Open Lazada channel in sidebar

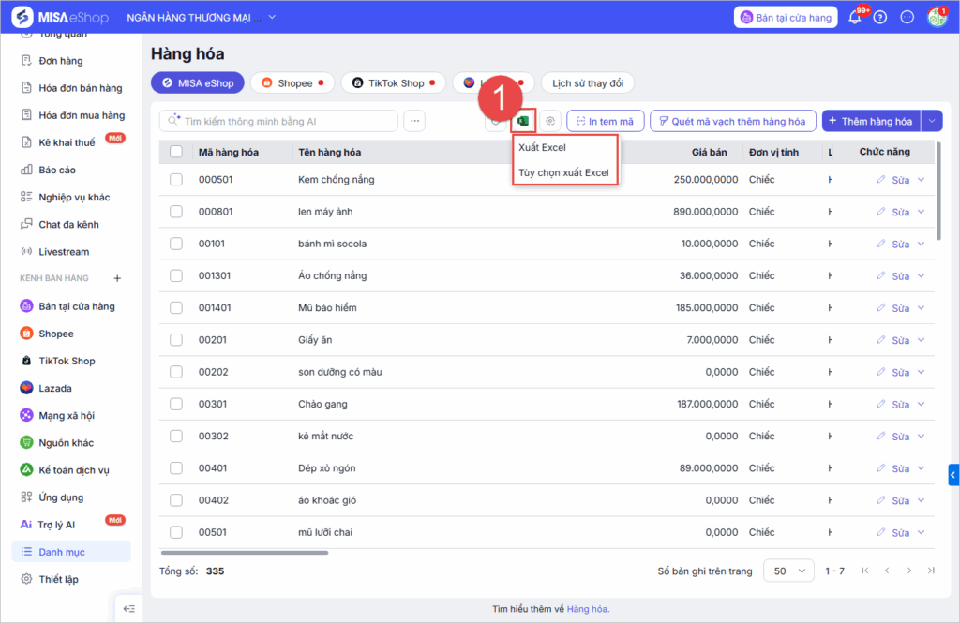[55, 389]
